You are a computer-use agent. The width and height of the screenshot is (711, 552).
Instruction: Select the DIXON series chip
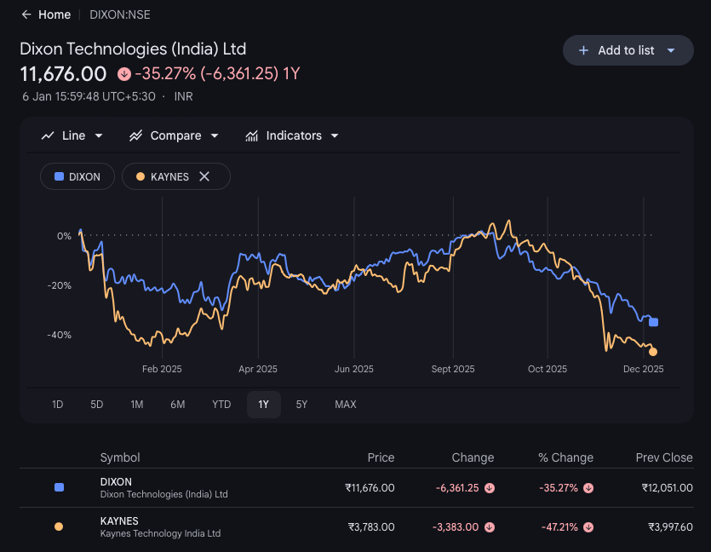tap(77, 176)
